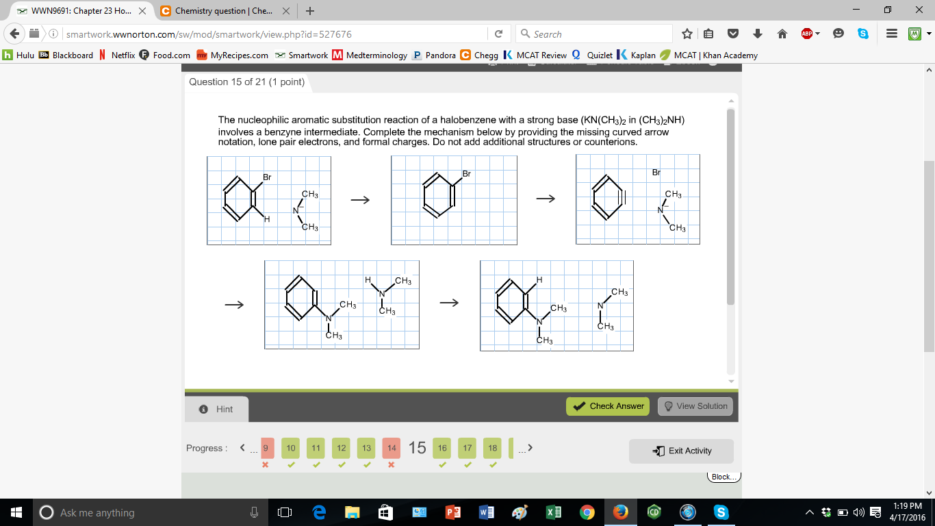Save page to Pocket

coord(732,34)
